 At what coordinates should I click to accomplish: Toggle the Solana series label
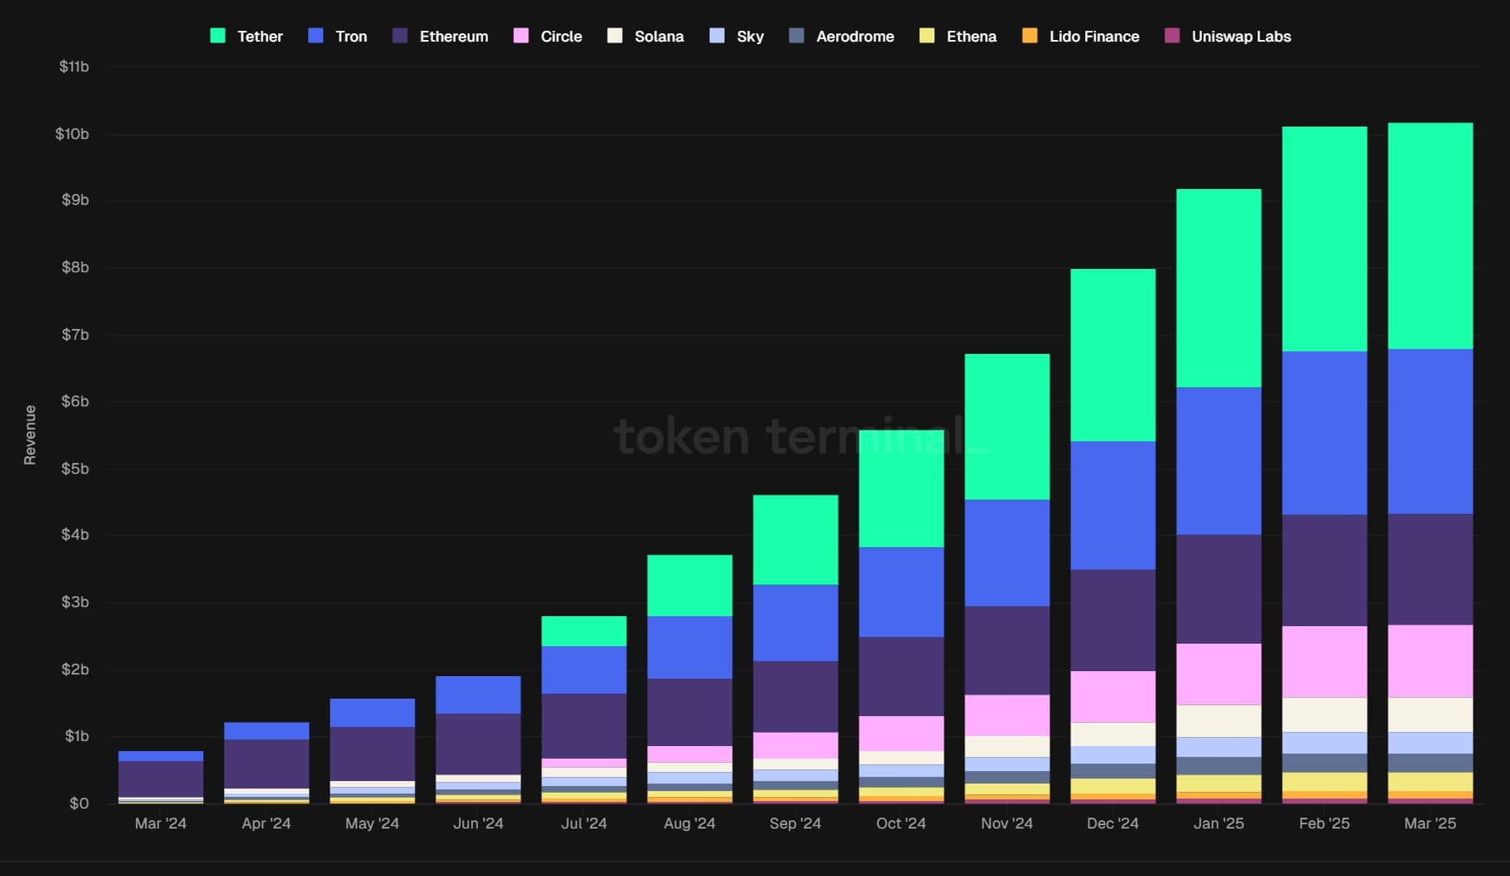click(659, 37)
